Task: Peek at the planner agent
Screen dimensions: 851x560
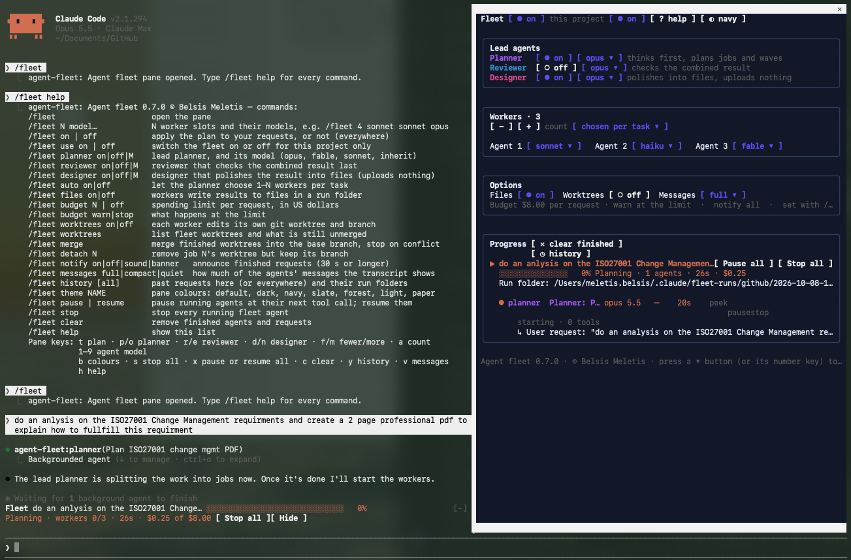Action: point(718,303)
